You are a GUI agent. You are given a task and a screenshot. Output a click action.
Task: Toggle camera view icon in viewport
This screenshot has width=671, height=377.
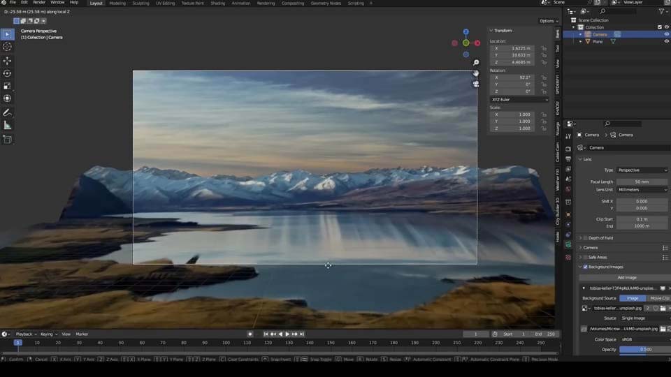click(476, 84)
